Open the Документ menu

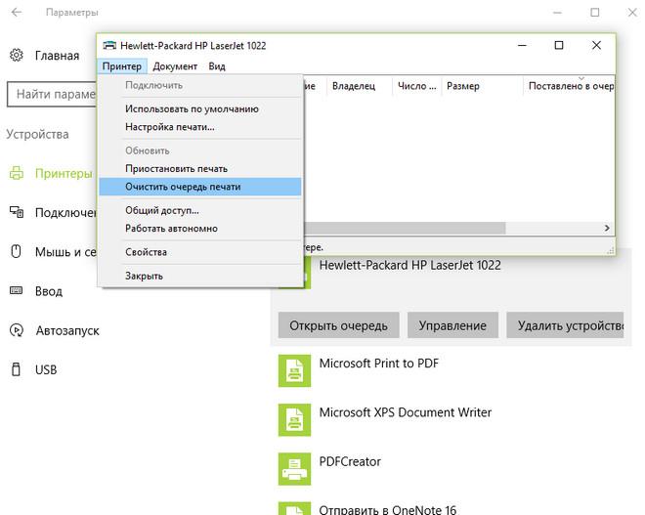pos(175,66)
